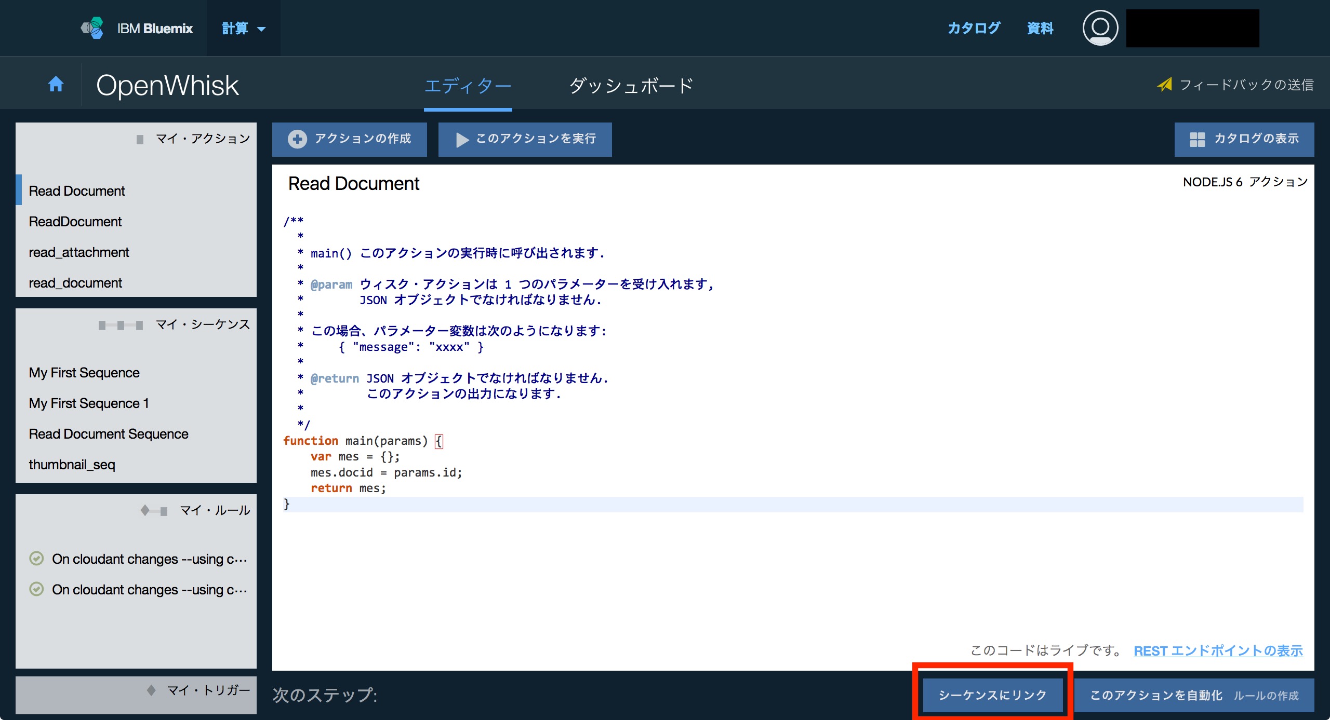Click the @param comment line
The width and height of the screenshot is (1330, 720).
[507, 284]
